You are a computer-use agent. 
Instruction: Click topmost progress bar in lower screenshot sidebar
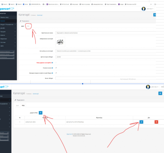click(x=4, y=134)
